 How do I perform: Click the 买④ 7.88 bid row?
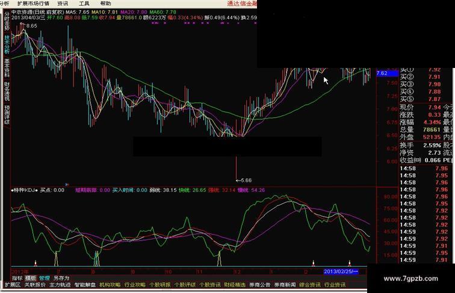(420, 91)
